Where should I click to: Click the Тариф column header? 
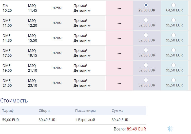(8, 111)
